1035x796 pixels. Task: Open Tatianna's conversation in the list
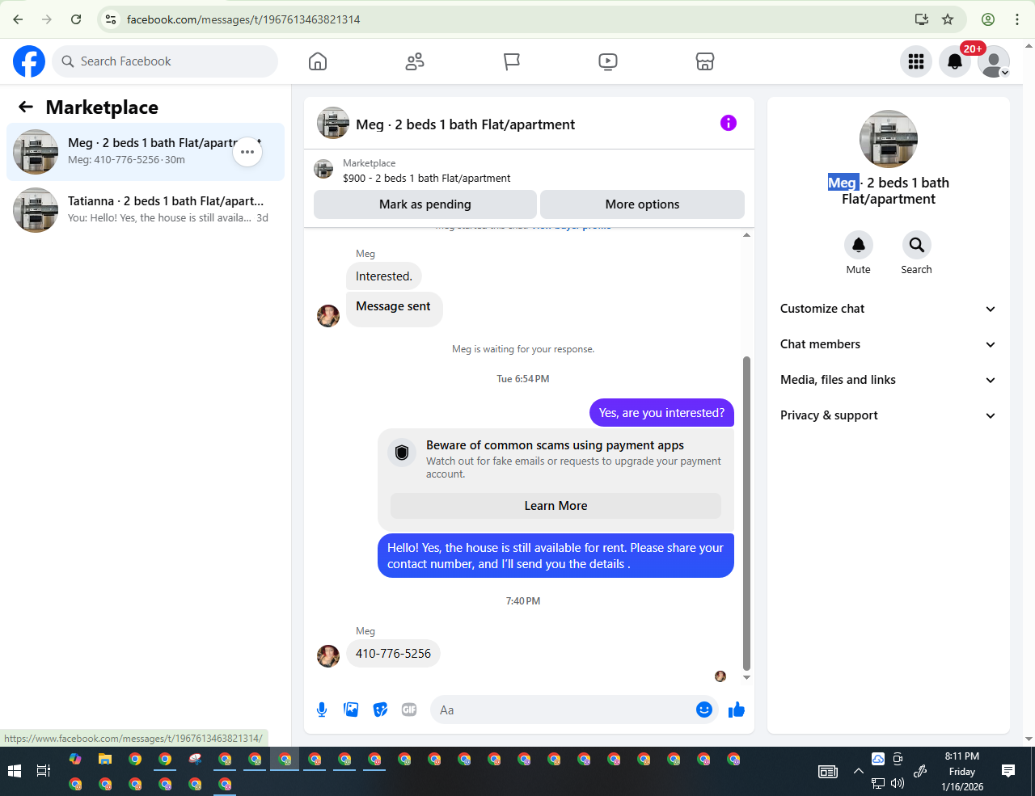pos(146,210)
